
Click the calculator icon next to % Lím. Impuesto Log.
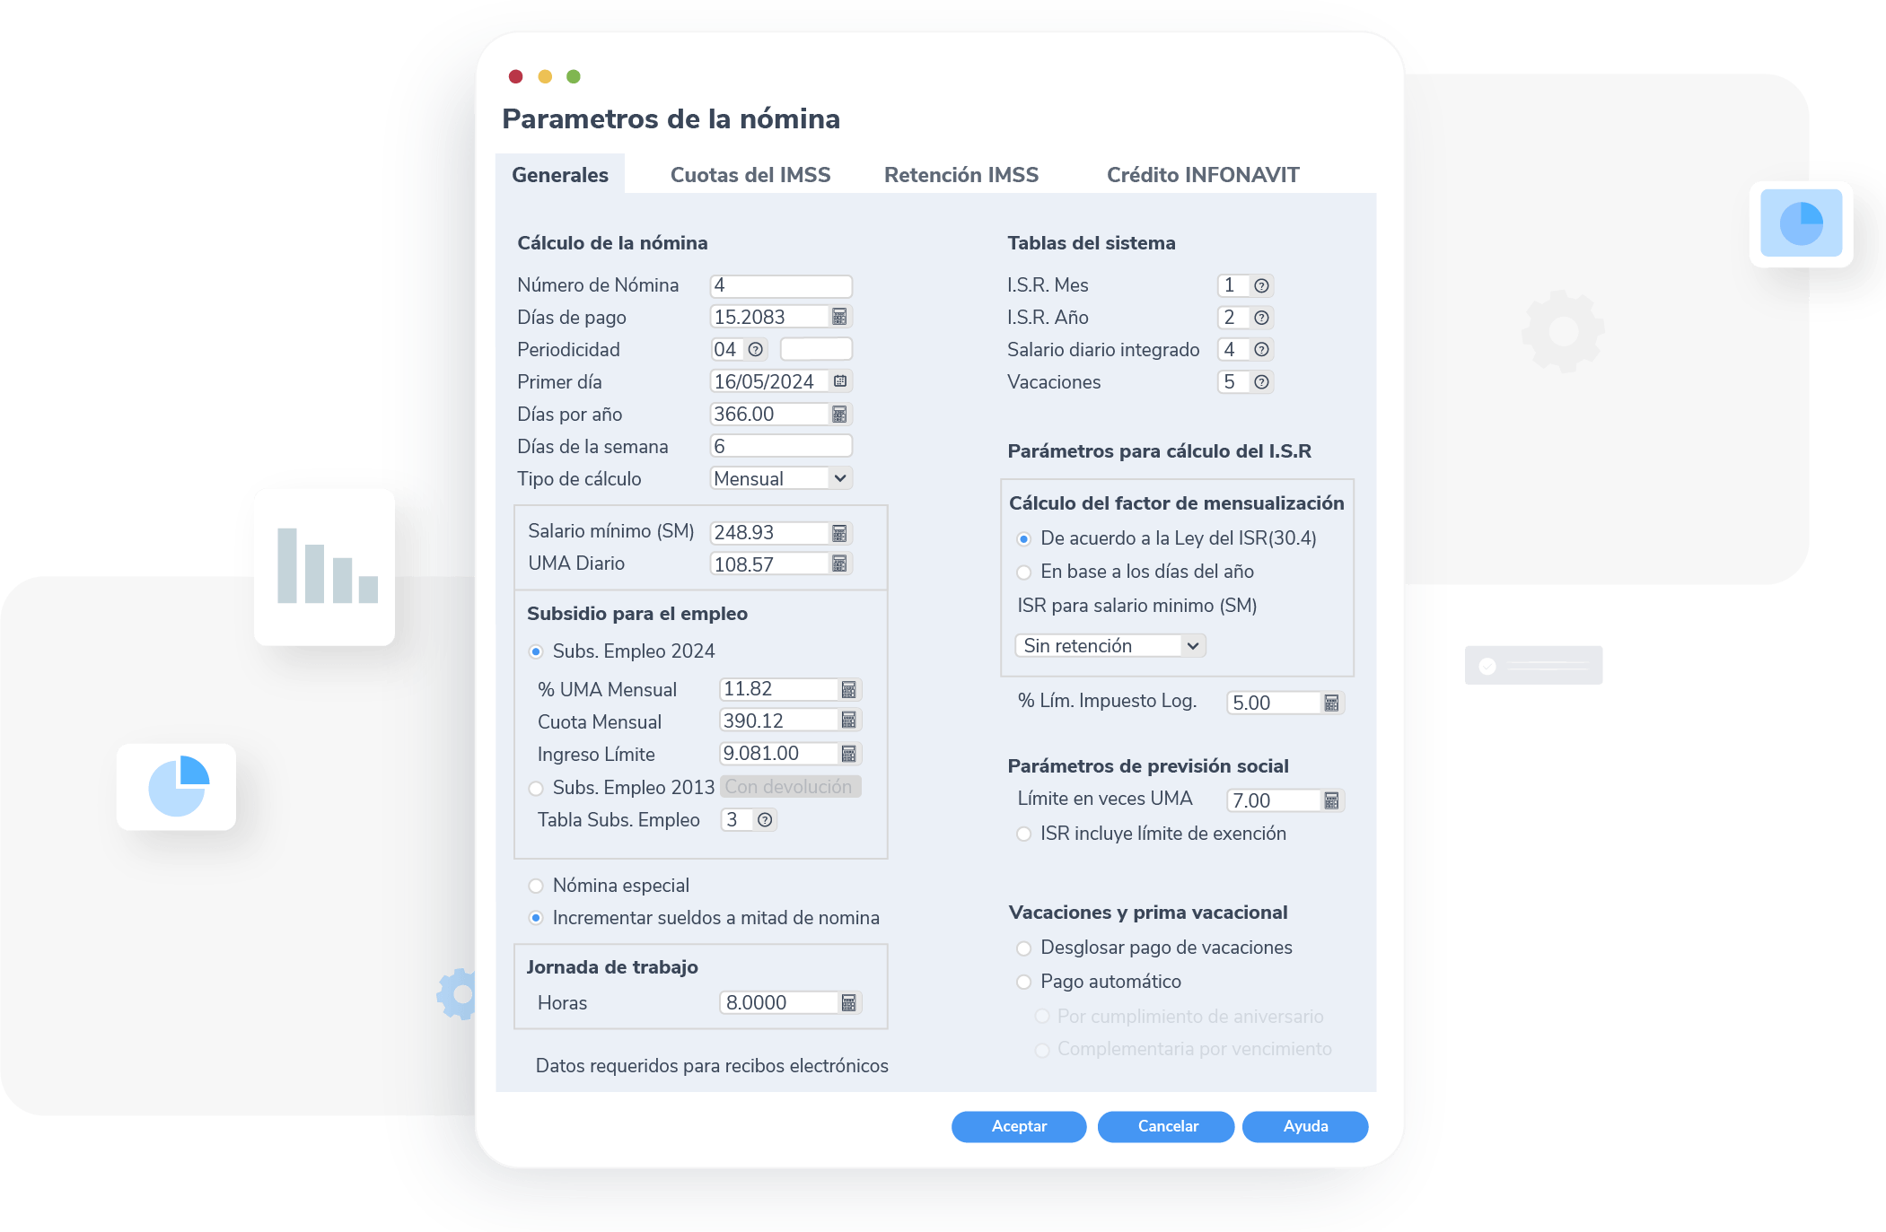(1330, 704)
